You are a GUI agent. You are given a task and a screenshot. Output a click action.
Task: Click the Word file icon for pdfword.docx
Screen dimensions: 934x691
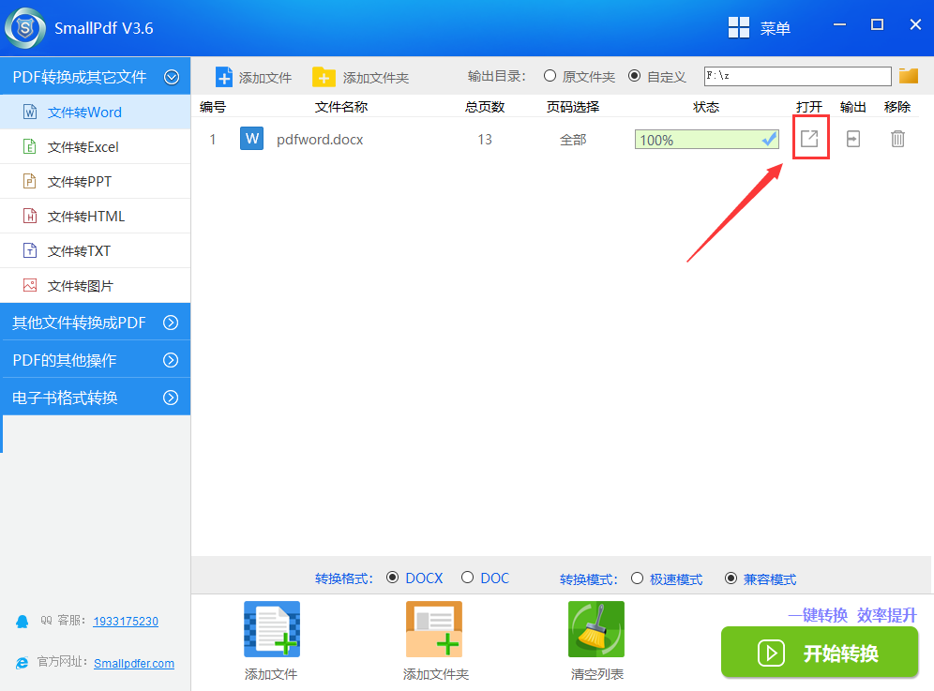coord(252,139)
